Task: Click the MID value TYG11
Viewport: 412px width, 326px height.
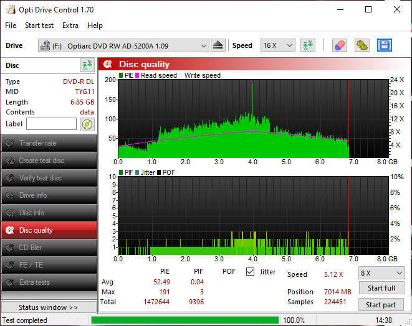Action: pos(85,91)
